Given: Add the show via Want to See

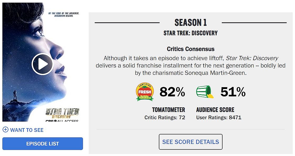Looking at the screenshot, I should click(27, 130).
